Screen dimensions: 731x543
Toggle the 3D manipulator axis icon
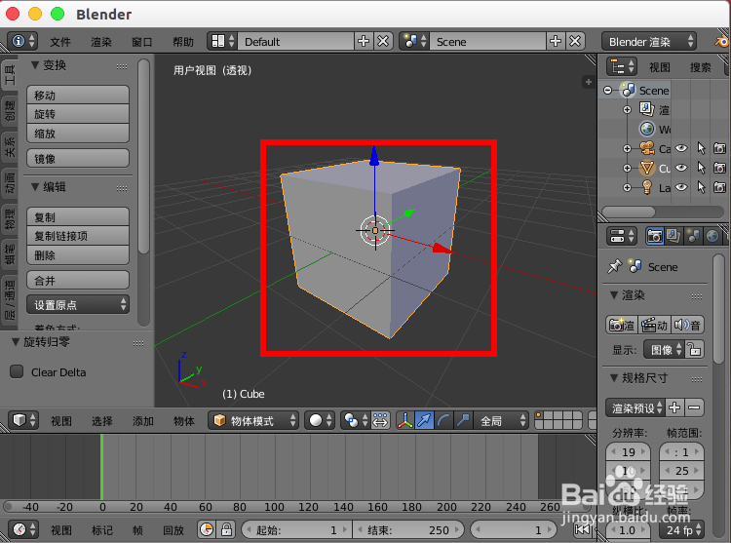pyautogui.click(x=404, y=420)
